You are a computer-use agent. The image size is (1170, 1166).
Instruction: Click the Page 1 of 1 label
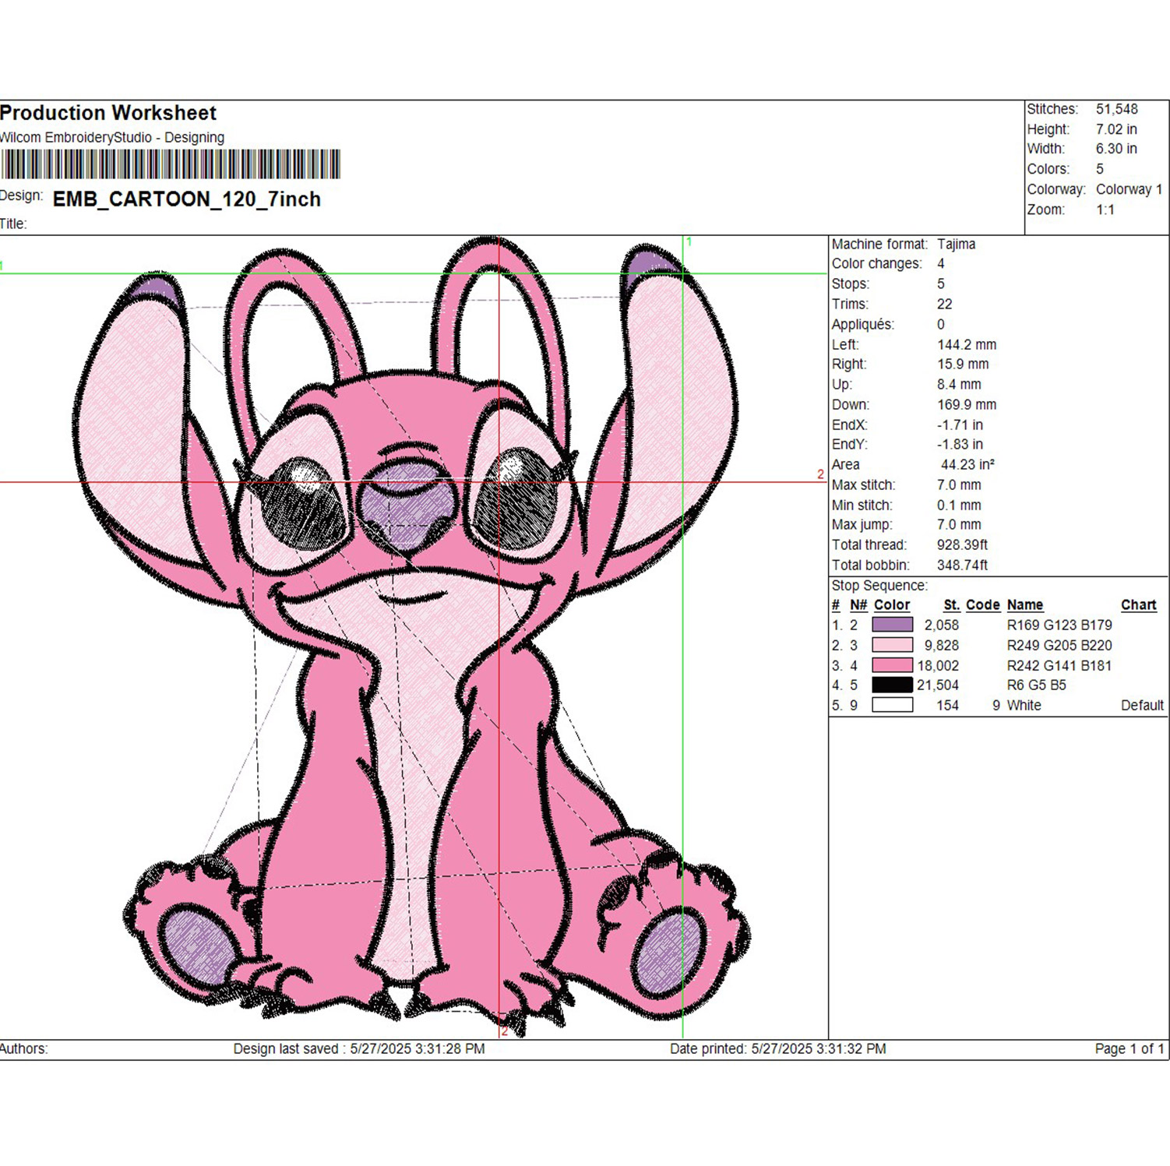coord(1129,1048)
